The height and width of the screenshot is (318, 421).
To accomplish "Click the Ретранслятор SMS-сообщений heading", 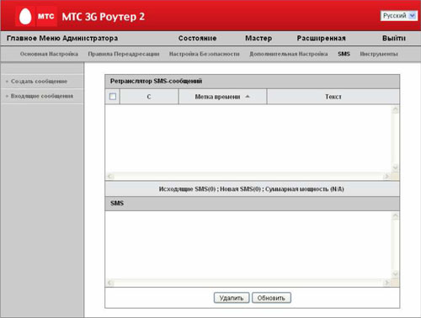I will click(x=156, y=82).
